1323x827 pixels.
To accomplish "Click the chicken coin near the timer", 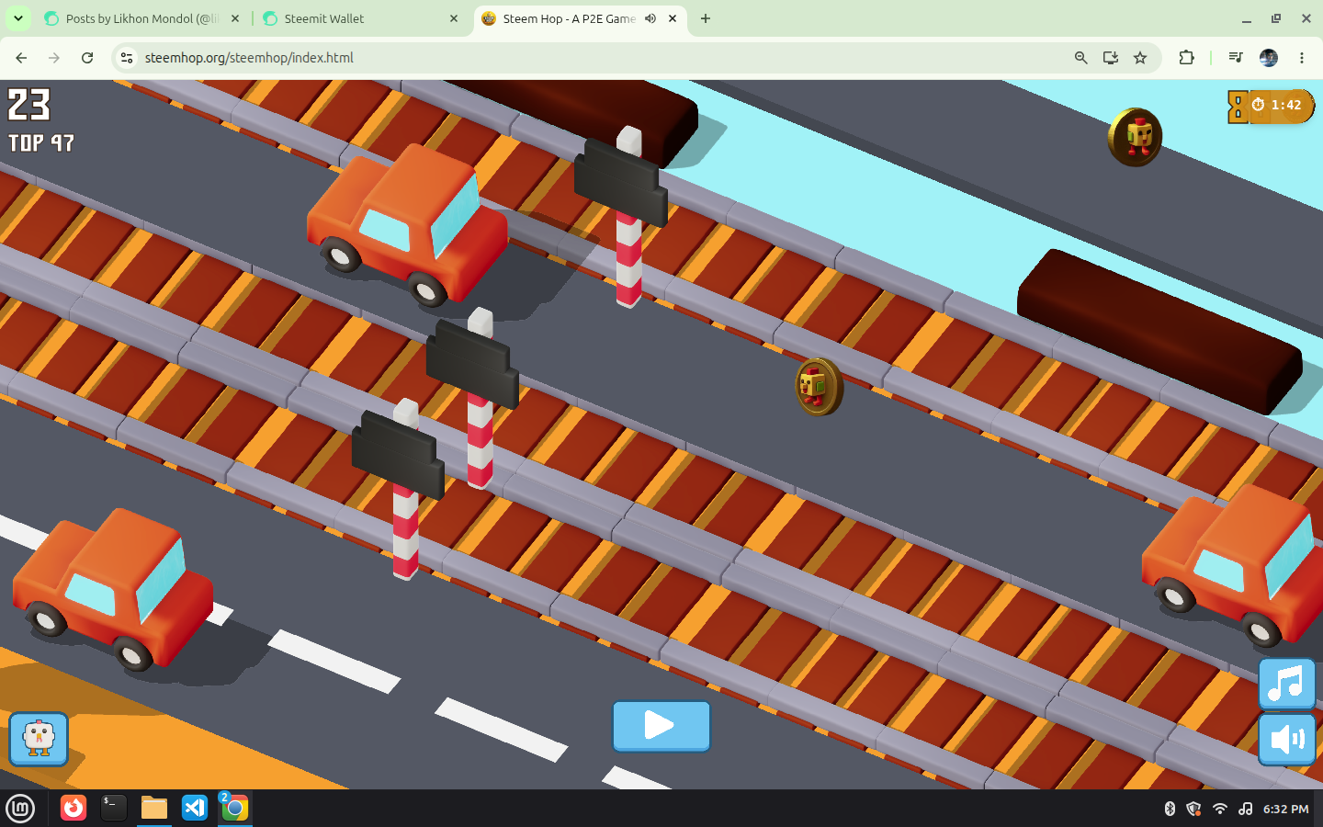I will click(1135, 137).
